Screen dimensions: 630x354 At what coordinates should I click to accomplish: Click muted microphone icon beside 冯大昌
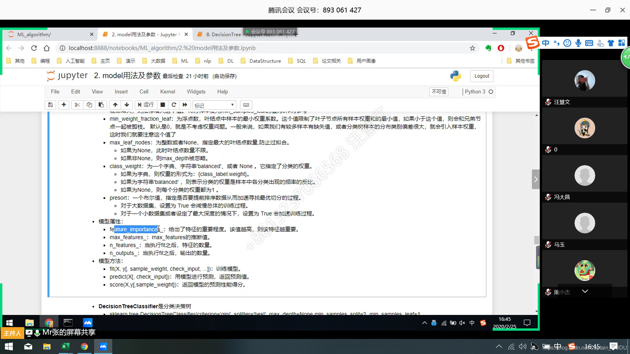[548, 197]
